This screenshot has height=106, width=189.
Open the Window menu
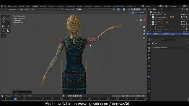click(x=22, y=6)
